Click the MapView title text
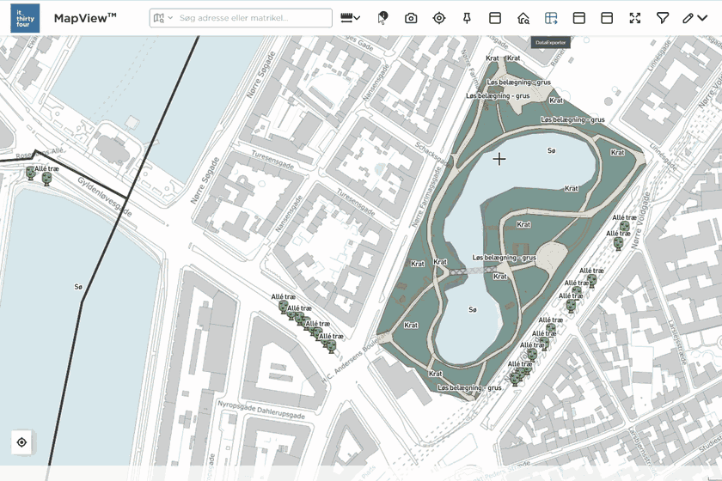Viewport: 722px width, 481px height. click(85, 18)
